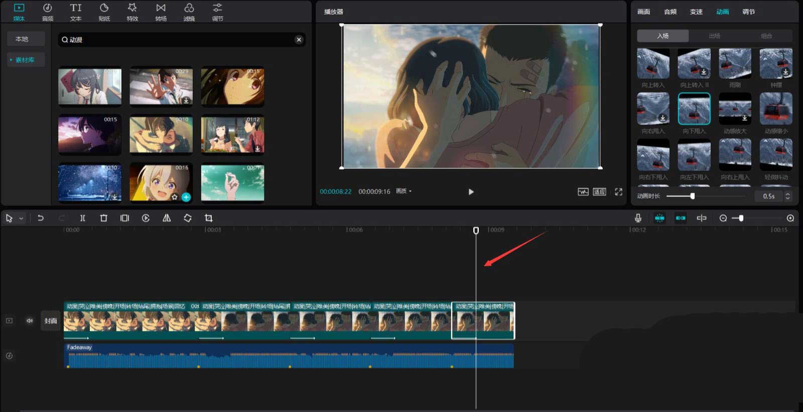Select the 01:12 dining scene clip
Screen dimensions: 803x412
pyautogui.click(x=232, y=135)
